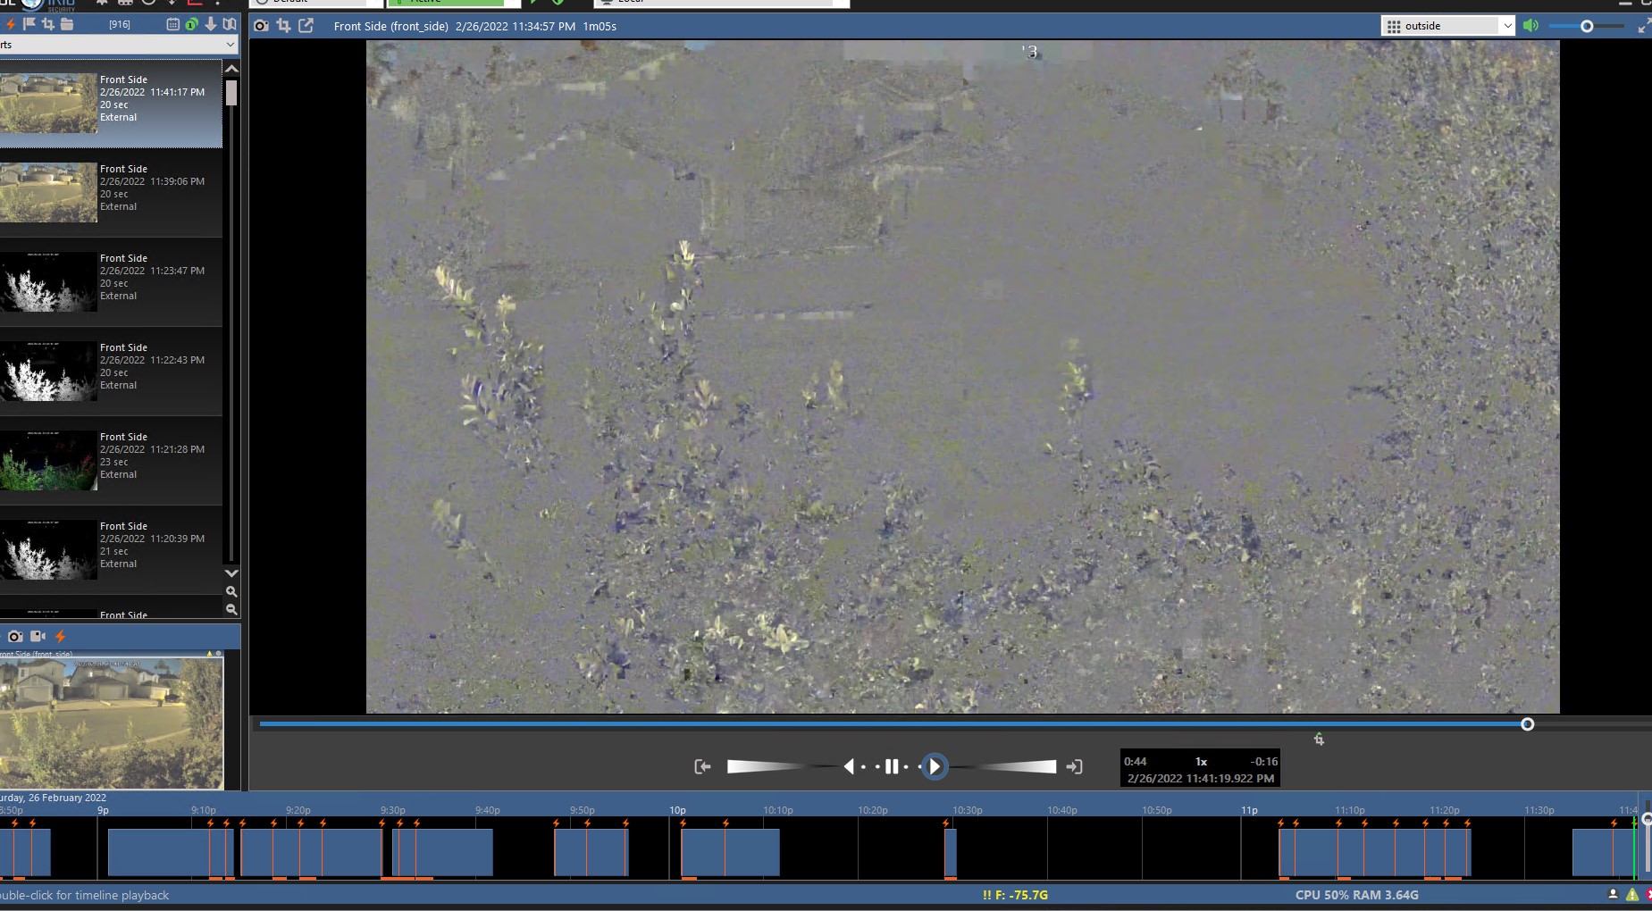Click the [916] clip count label

click(120, 25)
